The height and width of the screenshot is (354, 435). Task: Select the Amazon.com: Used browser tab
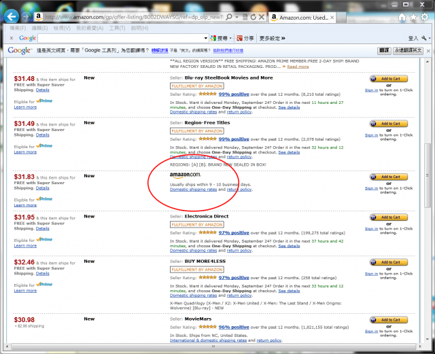click(301, 18)
